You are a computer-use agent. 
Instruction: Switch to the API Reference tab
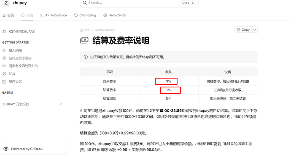pos(54,16)
